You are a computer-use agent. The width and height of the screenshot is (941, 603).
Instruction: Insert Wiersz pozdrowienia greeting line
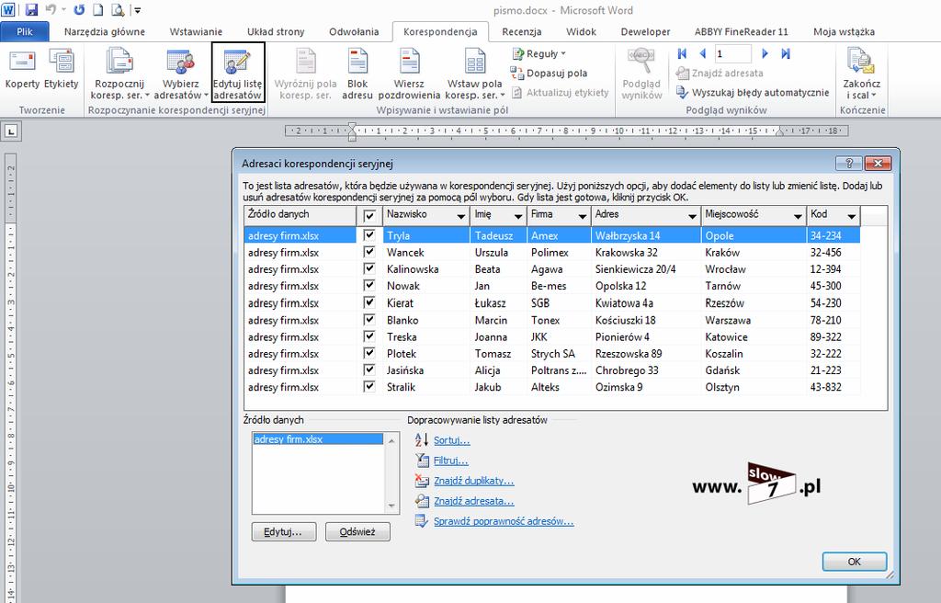(x=409, y=74)
